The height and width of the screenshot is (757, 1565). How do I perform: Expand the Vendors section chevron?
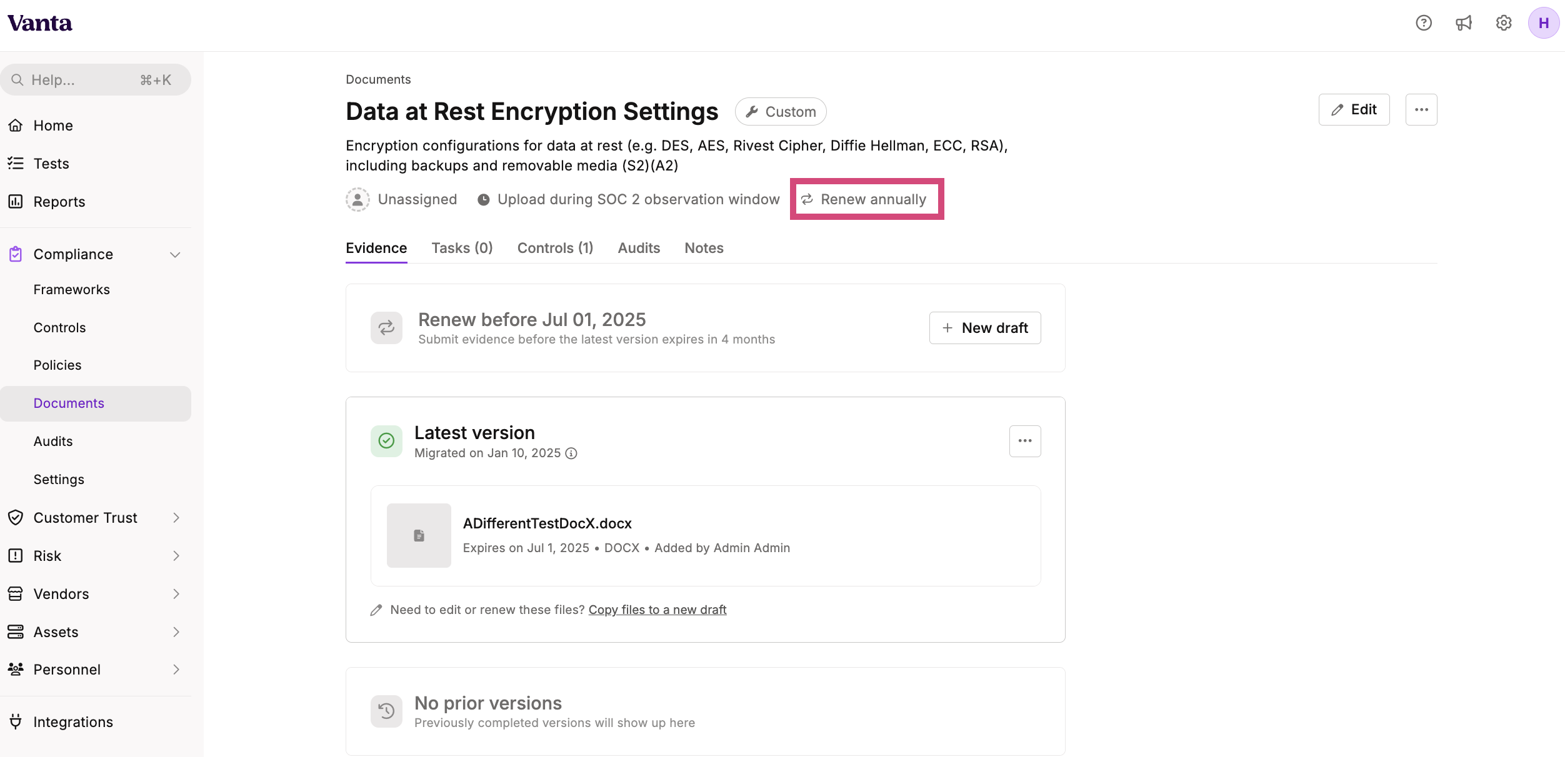pyautogui.click(x=176, y=594)
